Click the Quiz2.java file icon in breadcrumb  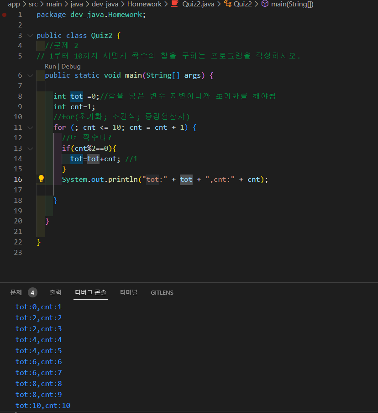175,4
